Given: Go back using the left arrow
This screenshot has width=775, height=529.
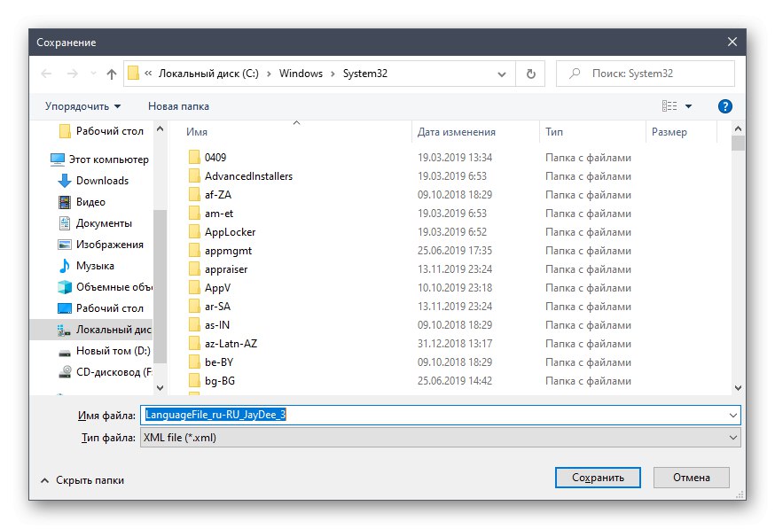Looking at the screenshot, I should pos(46,74).
